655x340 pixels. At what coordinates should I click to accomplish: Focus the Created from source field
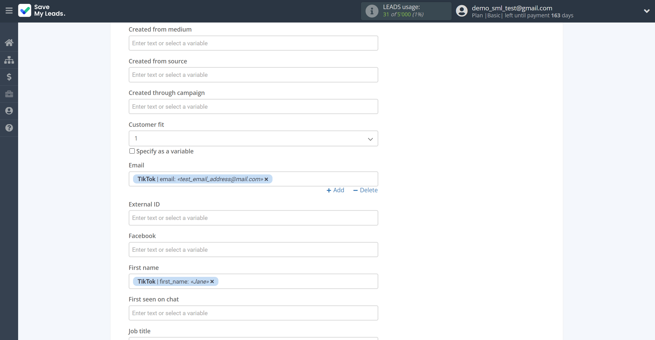click(253, 75)
